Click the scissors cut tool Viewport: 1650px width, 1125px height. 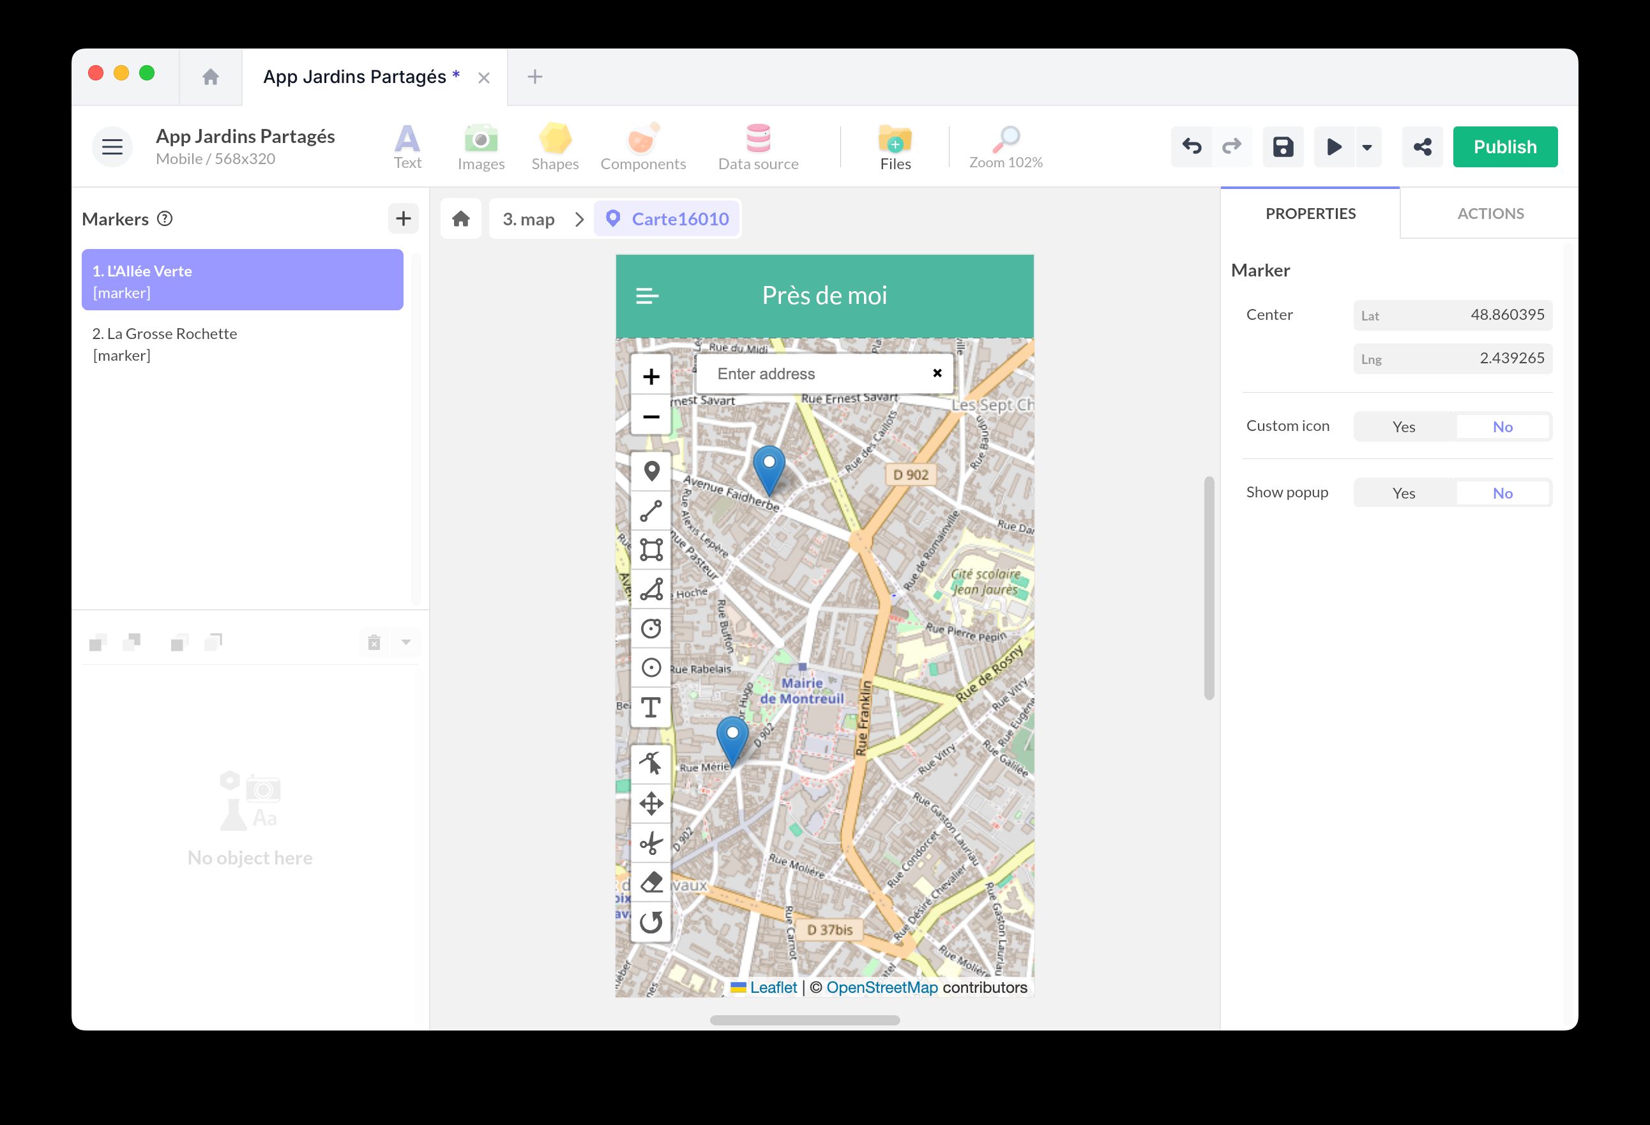coord(651,843)
